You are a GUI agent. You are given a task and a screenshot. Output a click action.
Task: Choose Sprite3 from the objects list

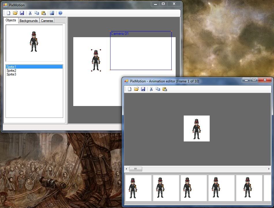tap(11, 74)
